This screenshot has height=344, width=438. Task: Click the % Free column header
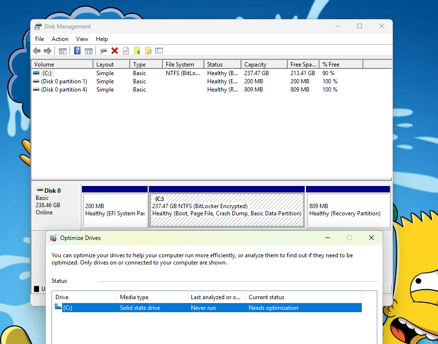[341, 64]
